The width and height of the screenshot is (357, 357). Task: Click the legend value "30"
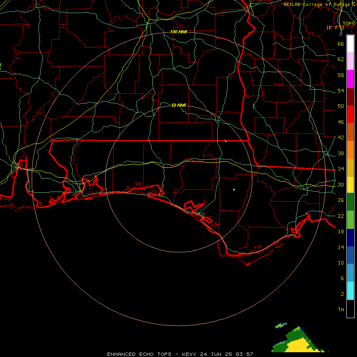(341, 184)
